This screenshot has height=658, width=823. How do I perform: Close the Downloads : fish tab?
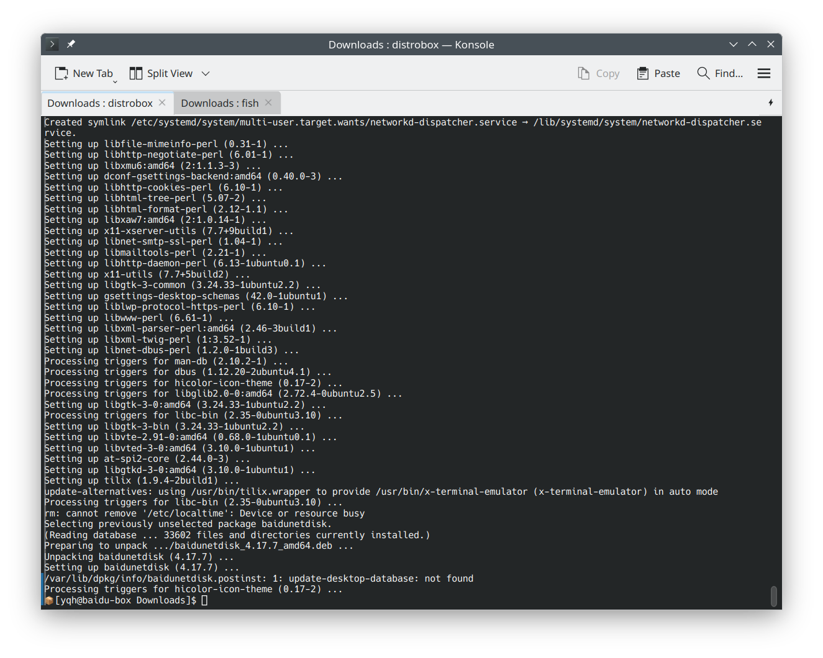[268, 102]
